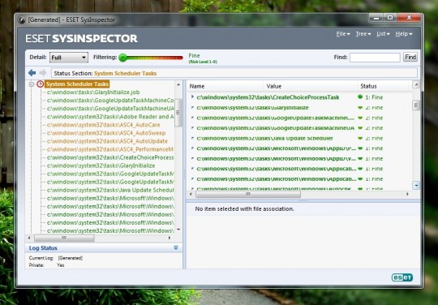Collapse the System Scheduler Tasks tree node
The width and height of the screenshot is (438, 305).
32,84
